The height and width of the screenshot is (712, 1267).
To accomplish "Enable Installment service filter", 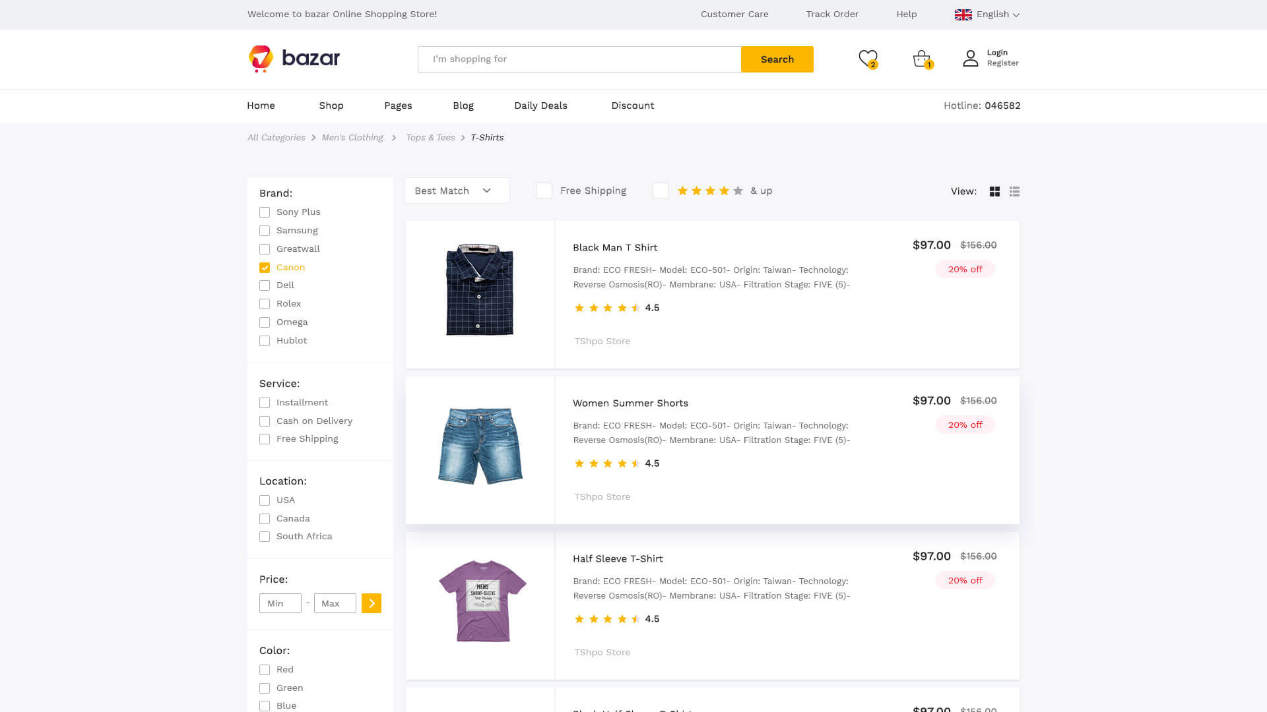I will point(265,403).
